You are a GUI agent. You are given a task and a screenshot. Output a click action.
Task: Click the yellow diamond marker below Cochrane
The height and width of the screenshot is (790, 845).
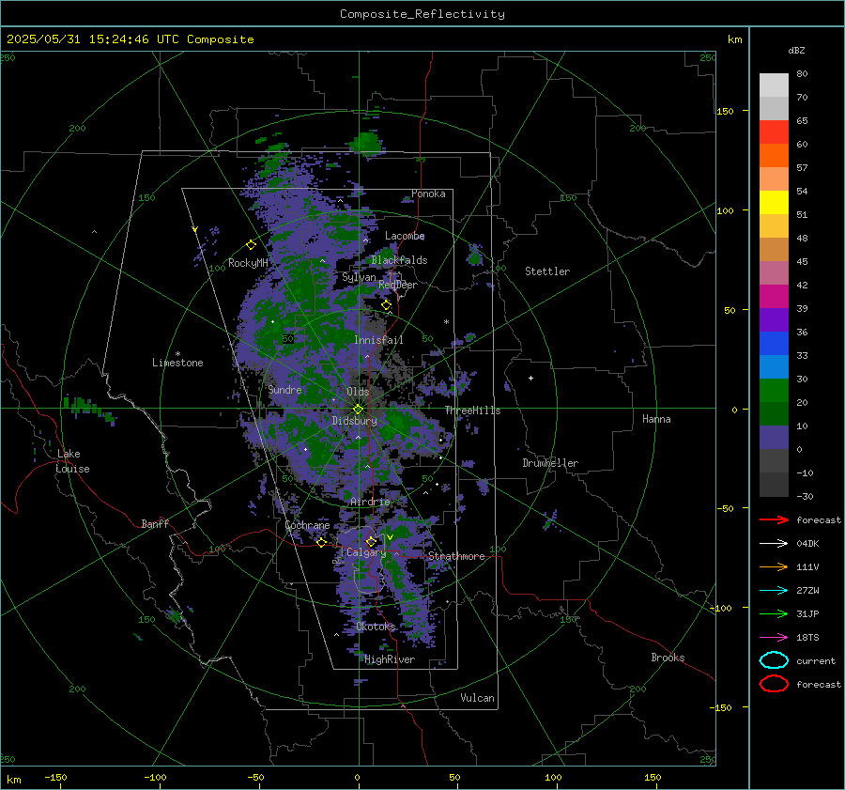[x=322, y=543]
